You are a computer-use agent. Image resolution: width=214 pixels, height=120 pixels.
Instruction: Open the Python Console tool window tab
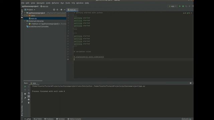click(x=74, y=119)
